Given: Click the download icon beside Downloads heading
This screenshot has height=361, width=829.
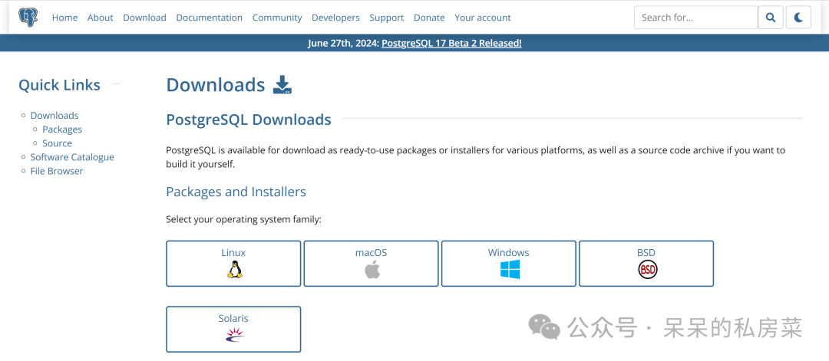Looking at the screenshot, I should [x=282, y=85].
